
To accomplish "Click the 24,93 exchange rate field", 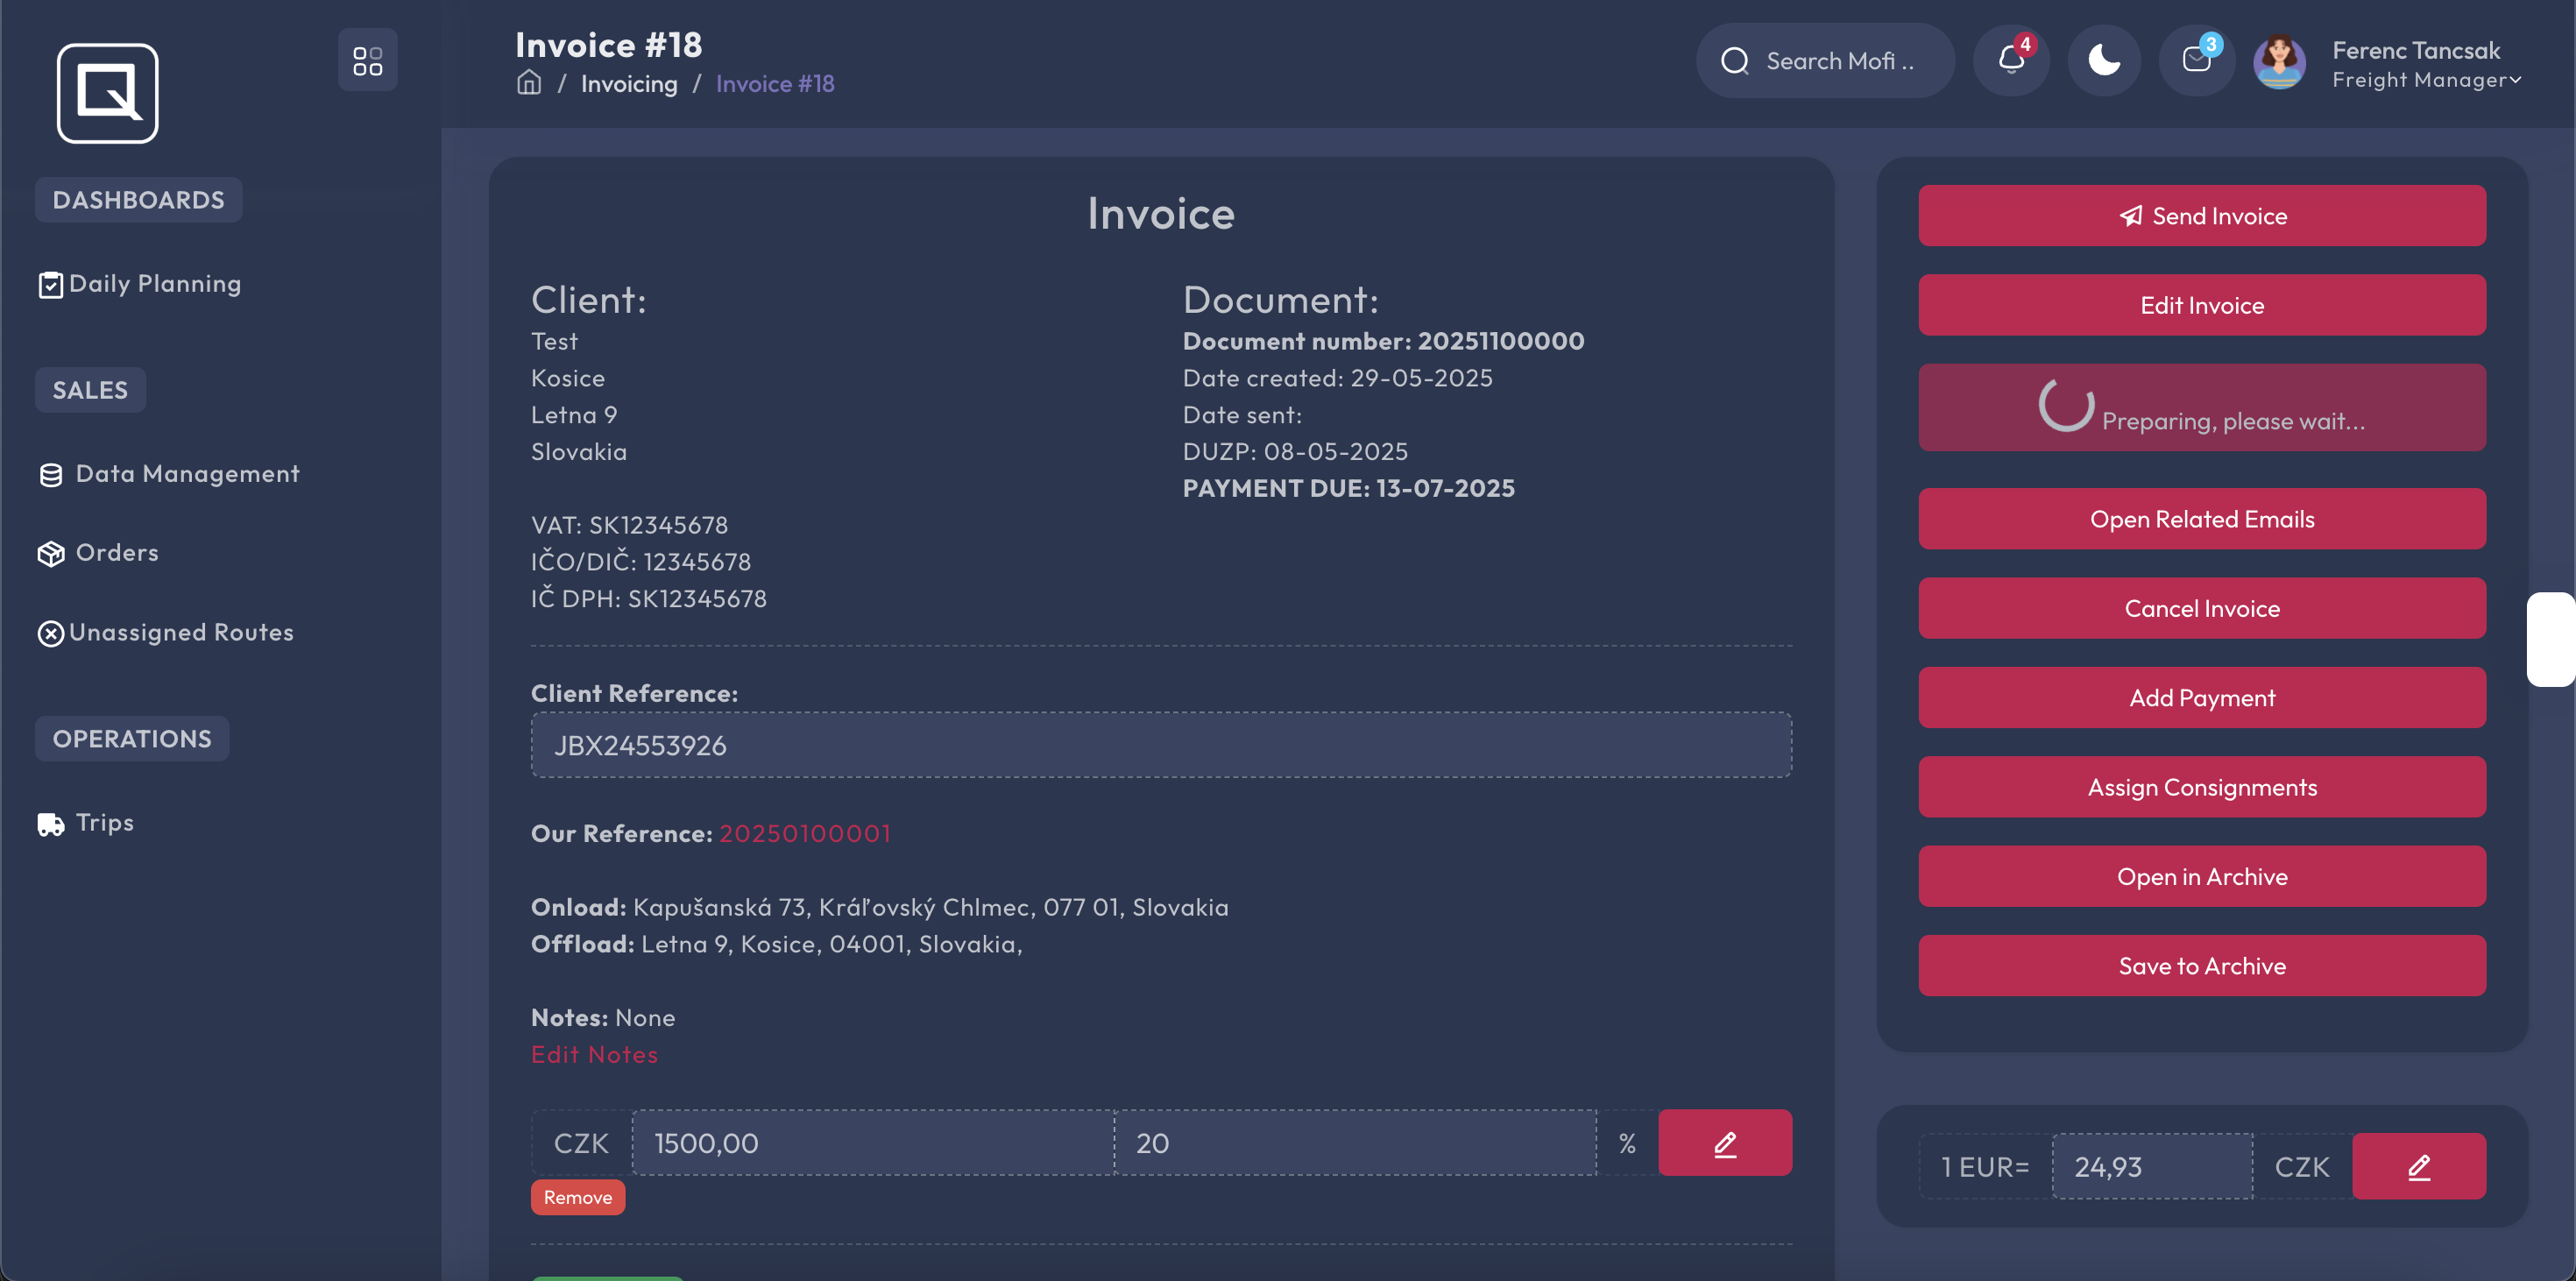I will click(x=2152, y=1167).
